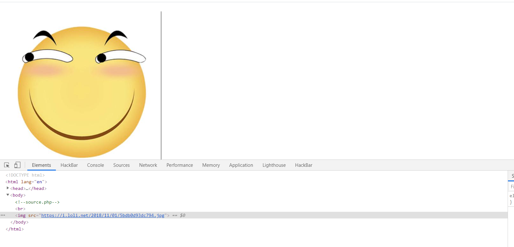Activate the inspect element picker icon
The height and width of the screenshot is (247, 514).
click(x=7, y=165)
